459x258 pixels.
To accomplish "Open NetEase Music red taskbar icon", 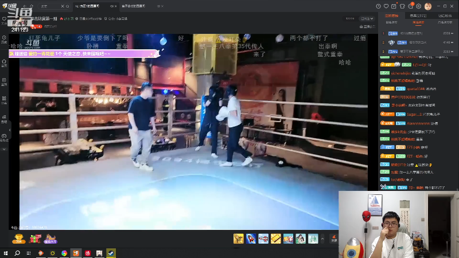I will click(x=87, y=253).
